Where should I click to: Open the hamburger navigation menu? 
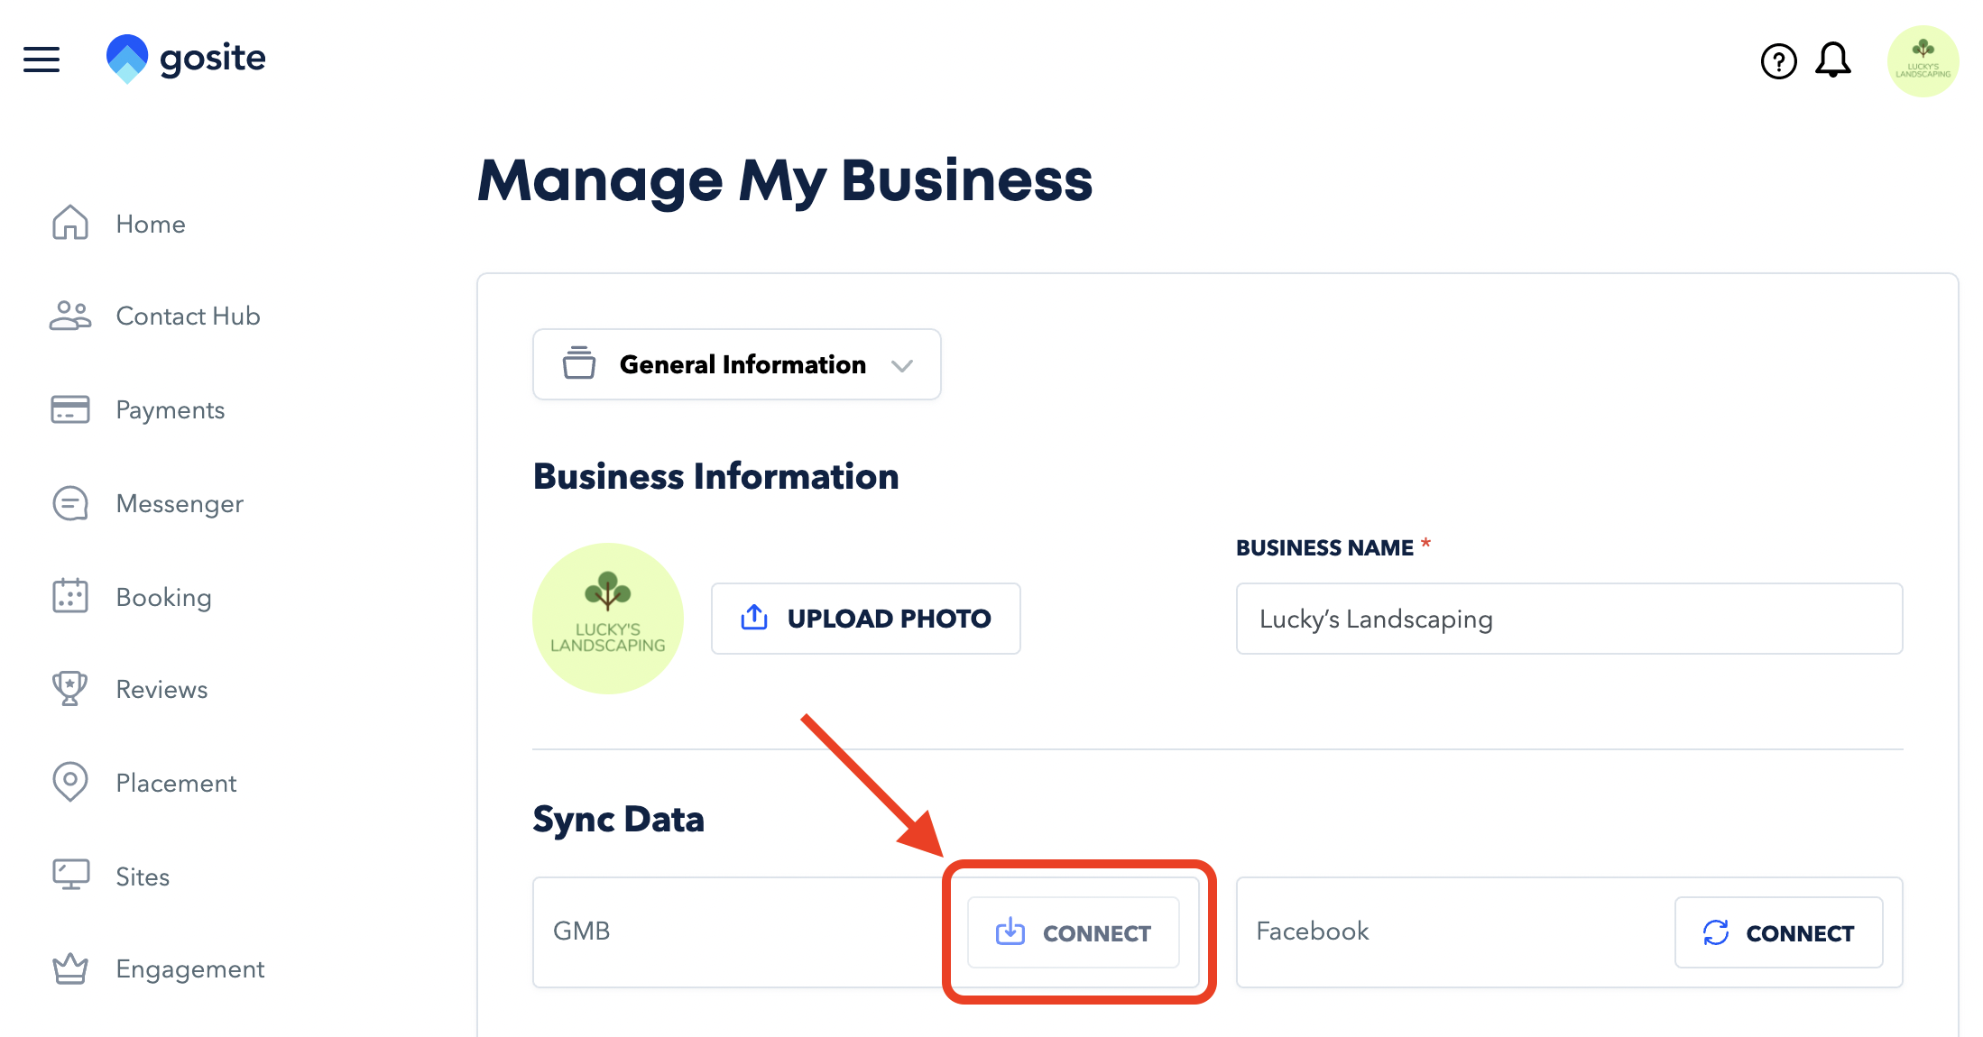tap(41, 60)
